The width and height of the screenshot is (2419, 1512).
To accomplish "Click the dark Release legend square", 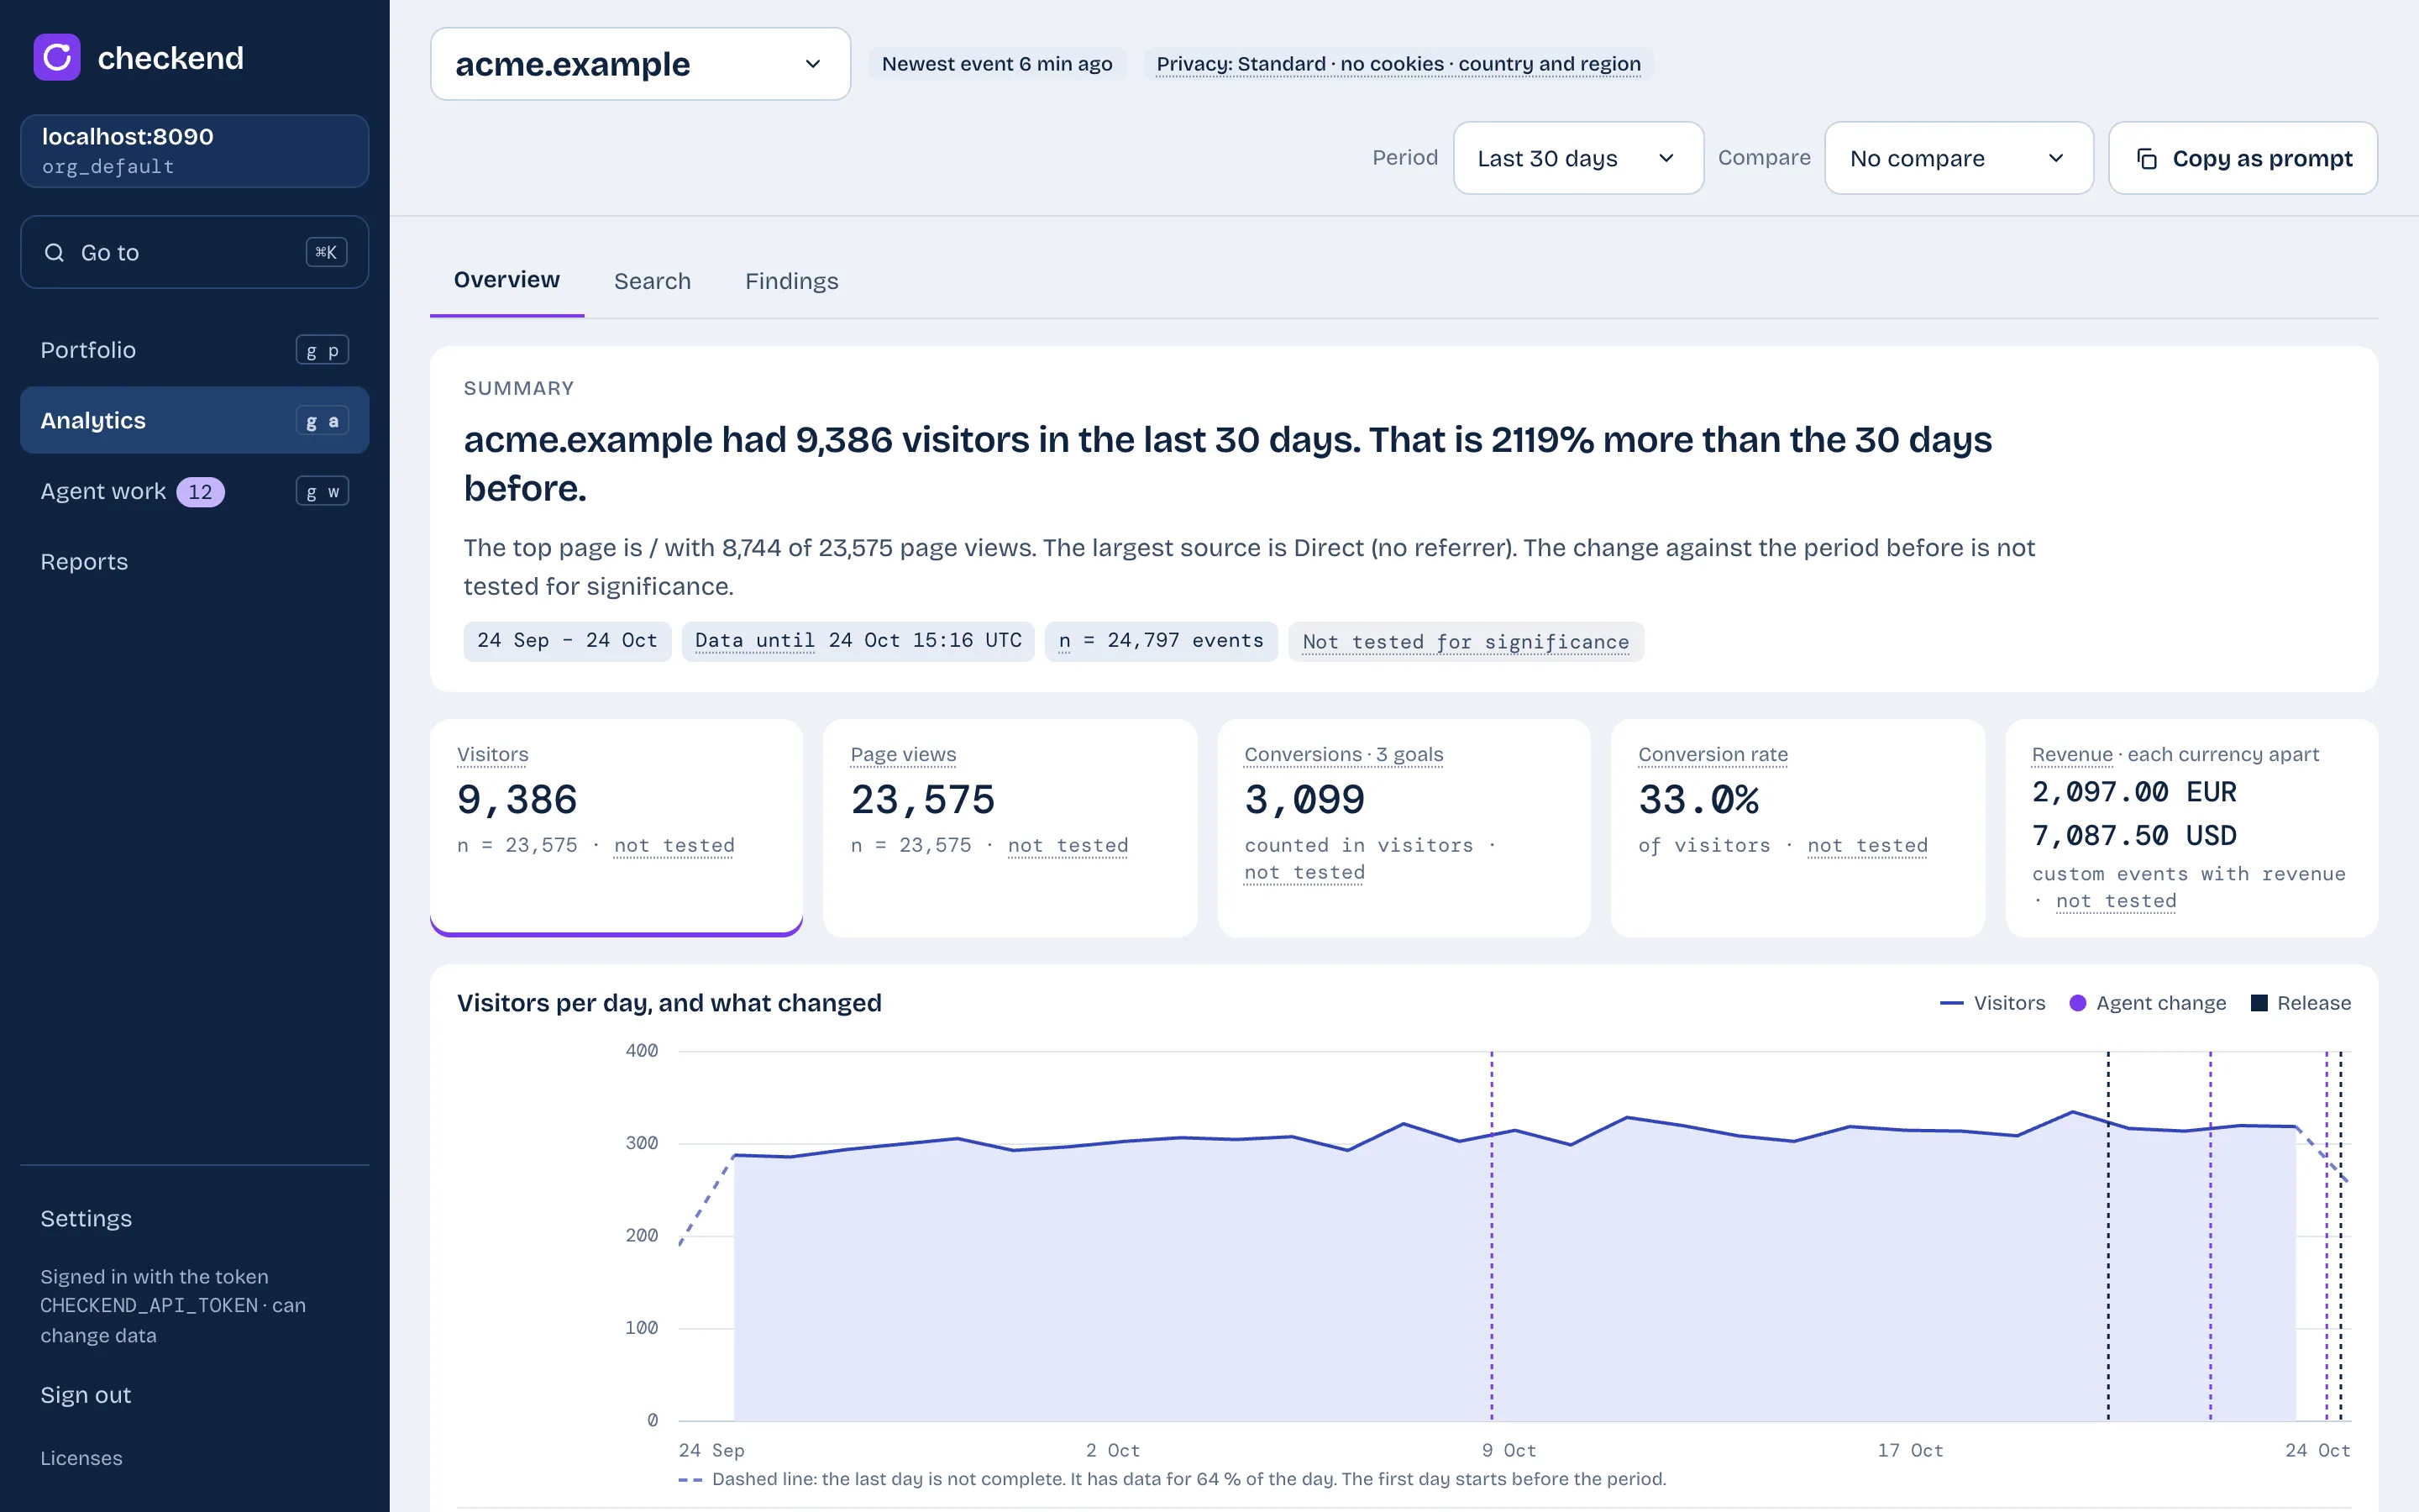I will (x=2259, y=1003).
